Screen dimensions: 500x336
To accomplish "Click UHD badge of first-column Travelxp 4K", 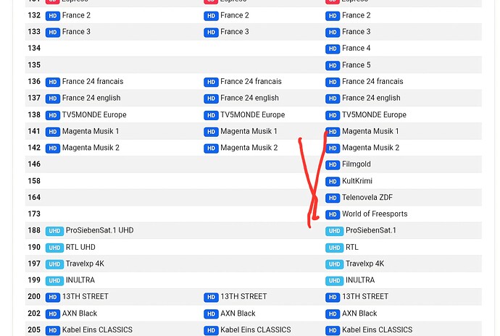I will point(54,264).
